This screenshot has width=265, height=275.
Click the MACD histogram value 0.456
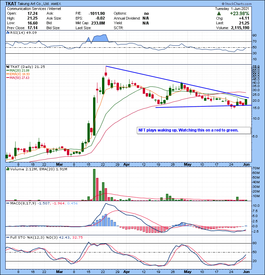[72, 203]
